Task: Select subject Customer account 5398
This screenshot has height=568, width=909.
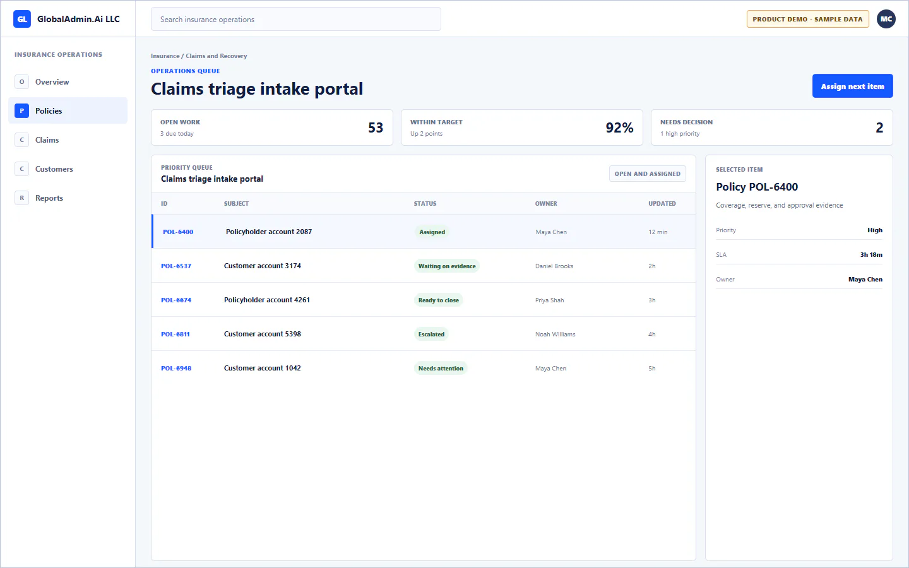Action: click(263, 334)
